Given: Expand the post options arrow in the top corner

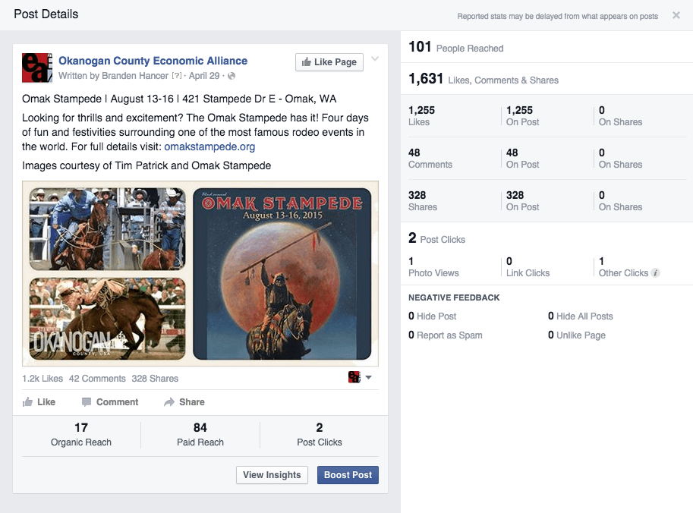Looking at the screenshot, I should tap(375, 58).
